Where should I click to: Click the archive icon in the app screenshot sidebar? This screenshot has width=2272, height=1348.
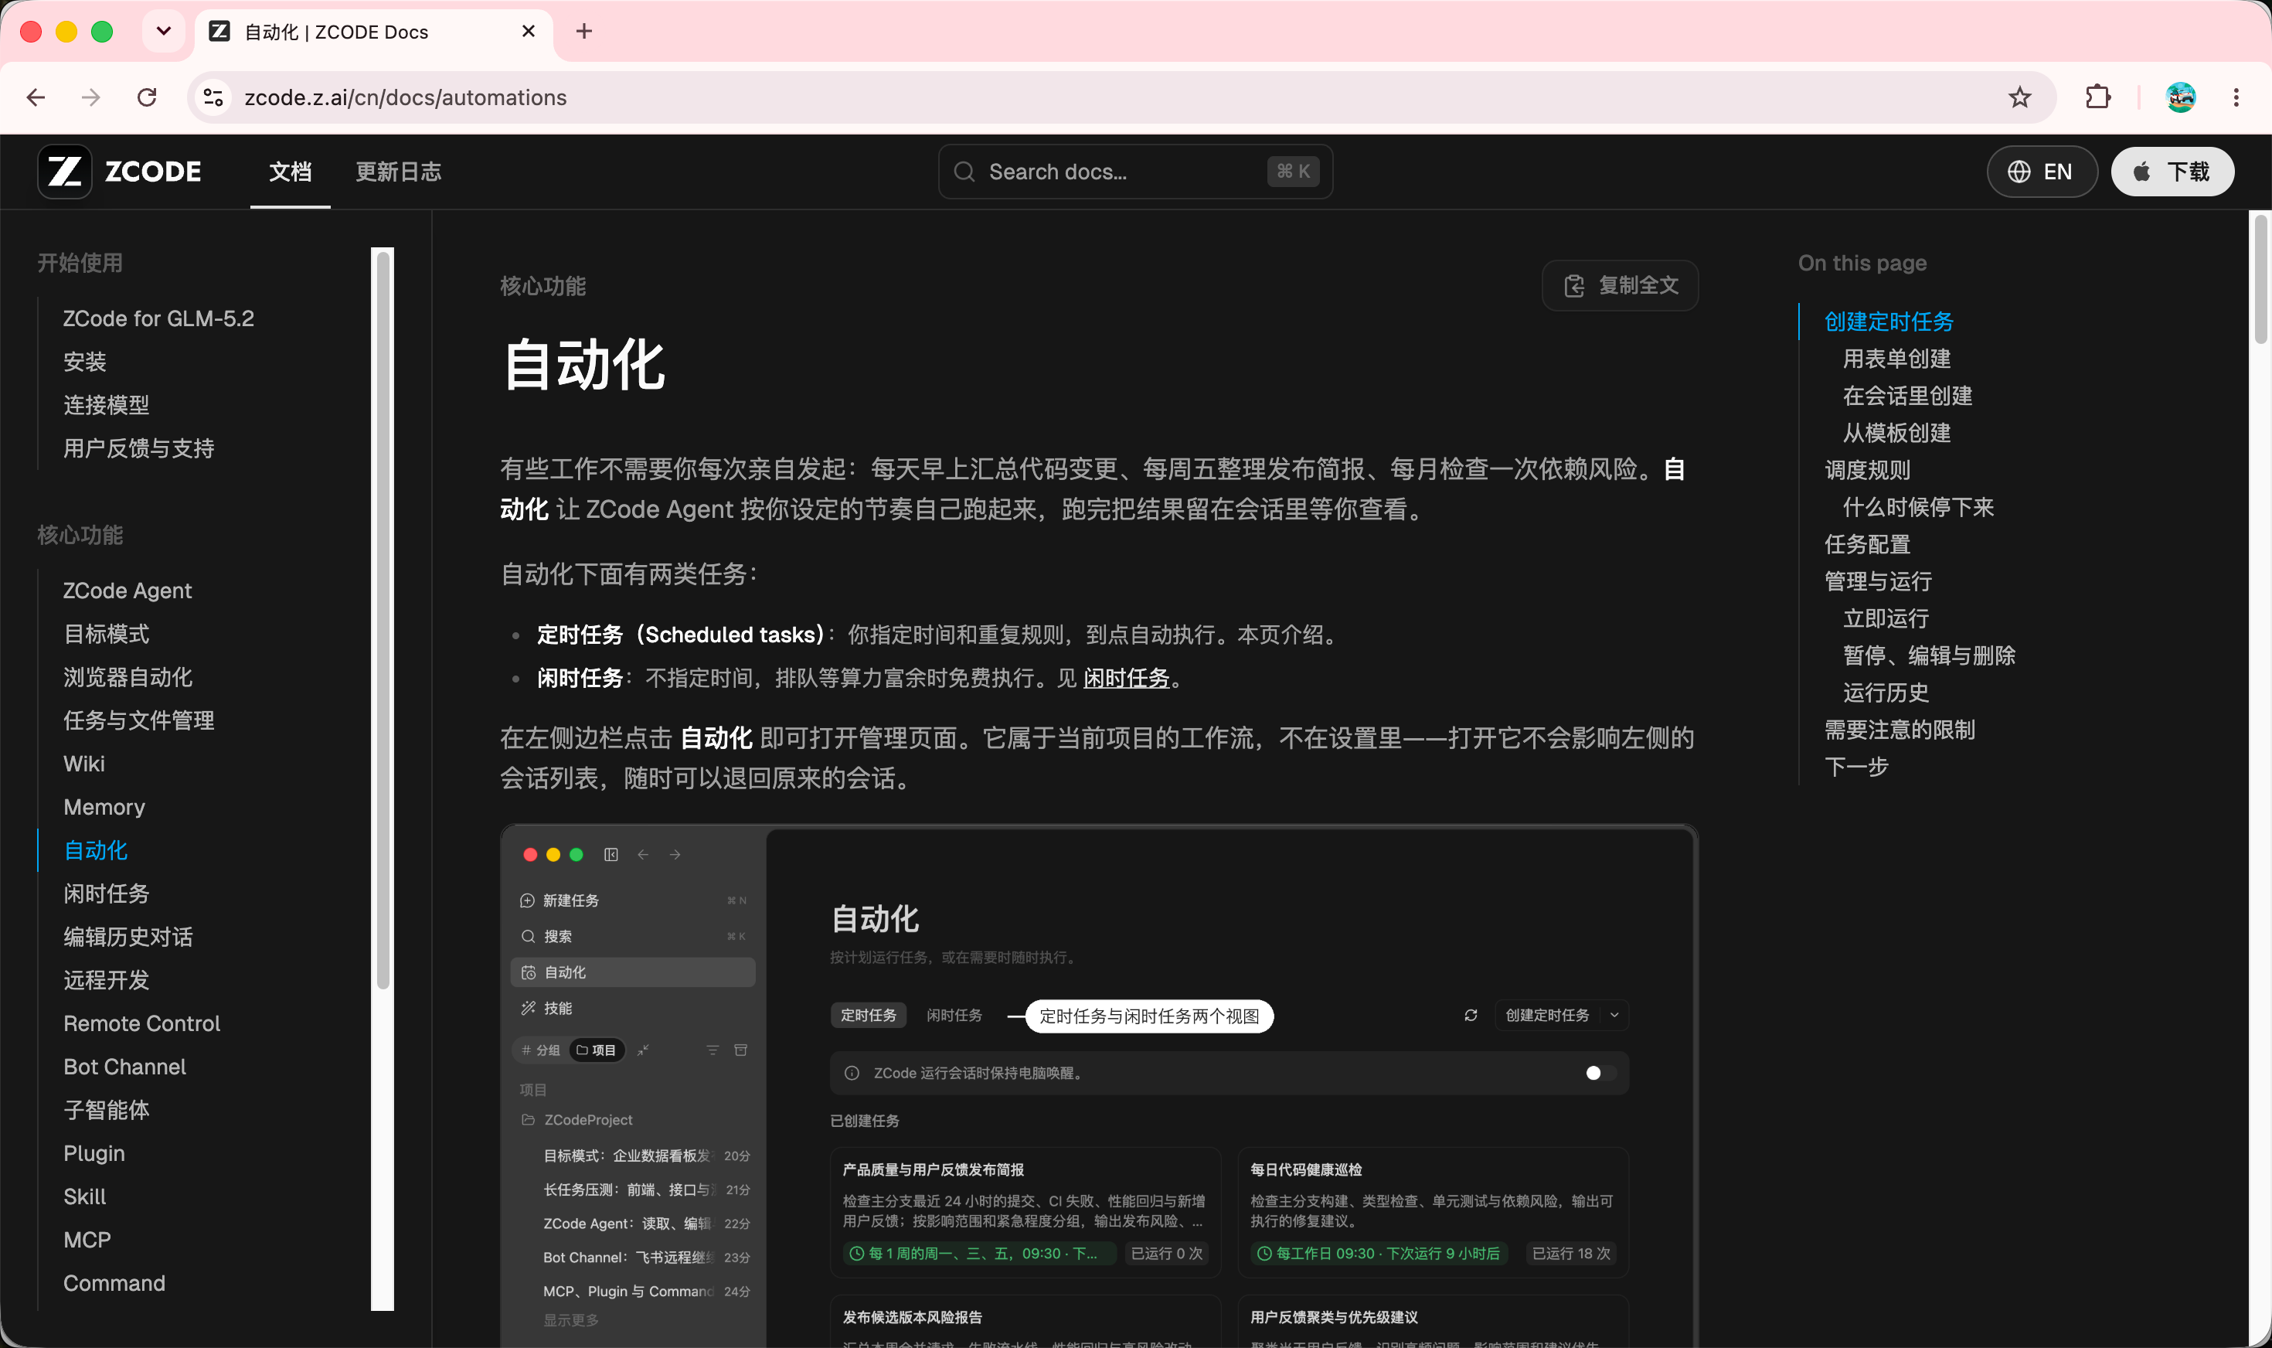point(741,1050)
